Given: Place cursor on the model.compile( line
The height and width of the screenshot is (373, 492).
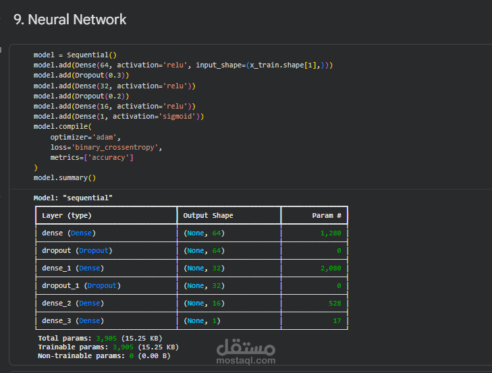Looking at the screenshot, I should pyautogui.click(x=63, y=126).
